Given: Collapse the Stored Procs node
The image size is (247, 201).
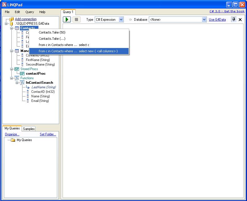Looking at the screenshot, I should (x=11, y=69).
